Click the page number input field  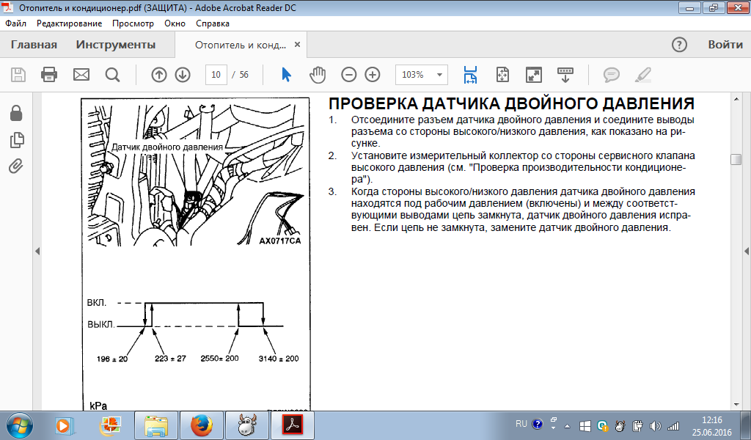[216, 75]
